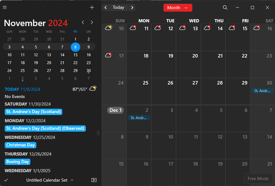Navigate to previous period with left chevron
Viewport: 275px width, 186px height.
(106, 8)
